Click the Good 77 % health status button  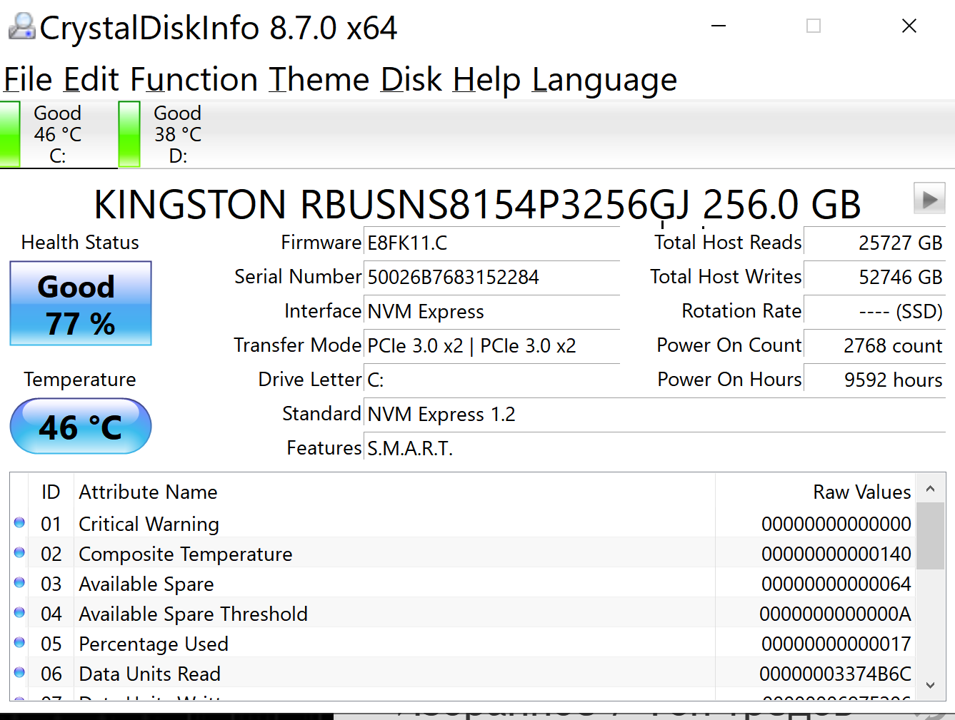click(81, 303)
